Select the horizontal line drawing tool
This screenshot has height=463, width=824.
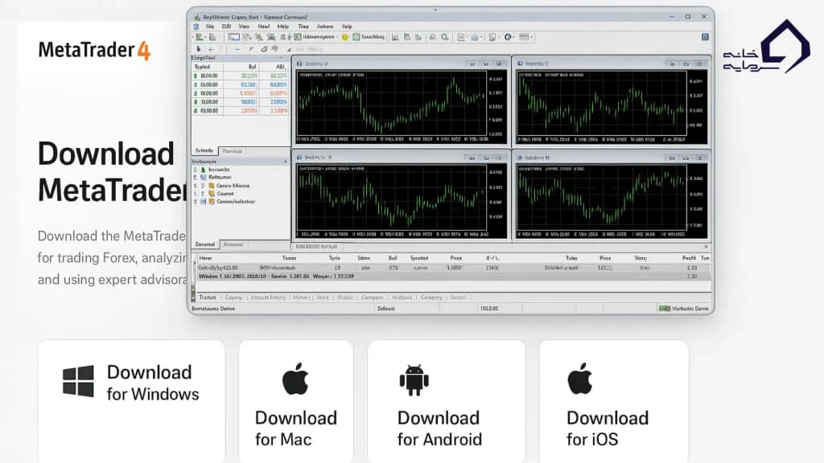click(237, 49)
